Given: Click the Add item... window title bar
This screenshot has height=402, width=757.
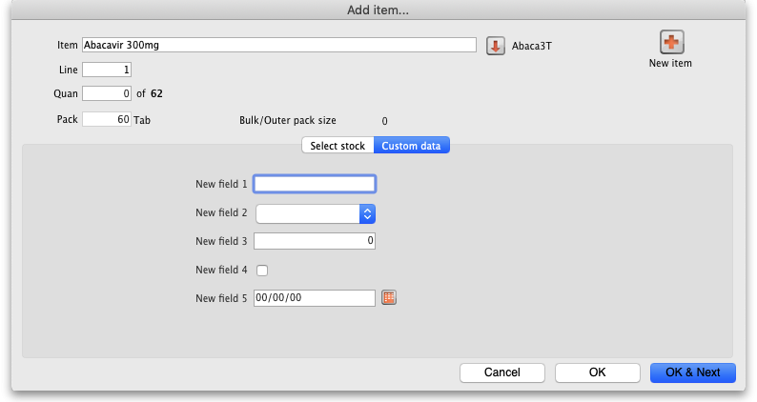Looking at the screenshot, I should coord(378,10).
